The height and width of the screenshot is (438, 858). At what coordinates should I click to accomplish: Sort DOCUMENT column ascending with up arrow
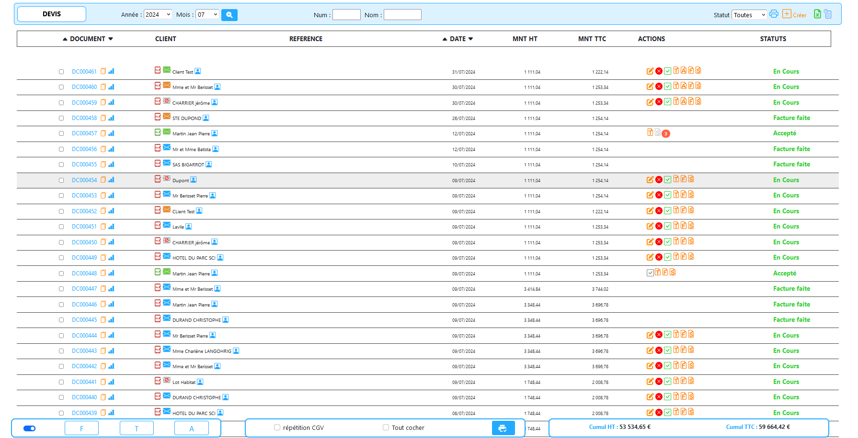pyautogui.click(x=65, y=39)
